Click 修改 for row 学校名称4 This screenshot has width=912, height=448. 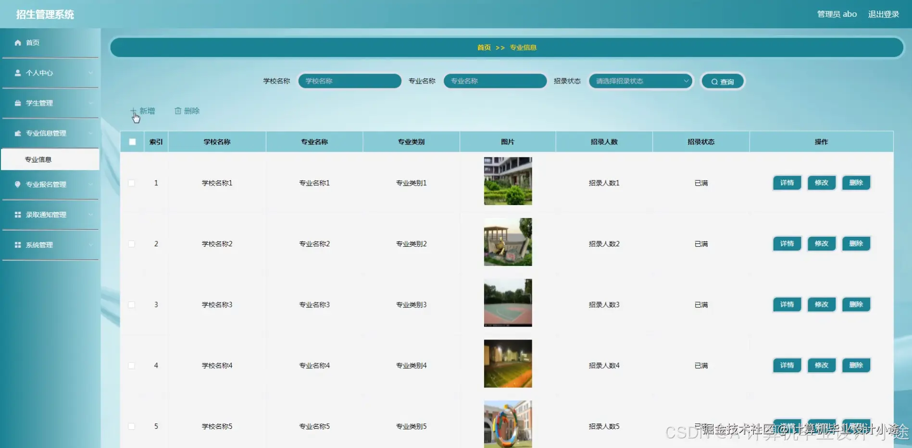coord(822,365)
